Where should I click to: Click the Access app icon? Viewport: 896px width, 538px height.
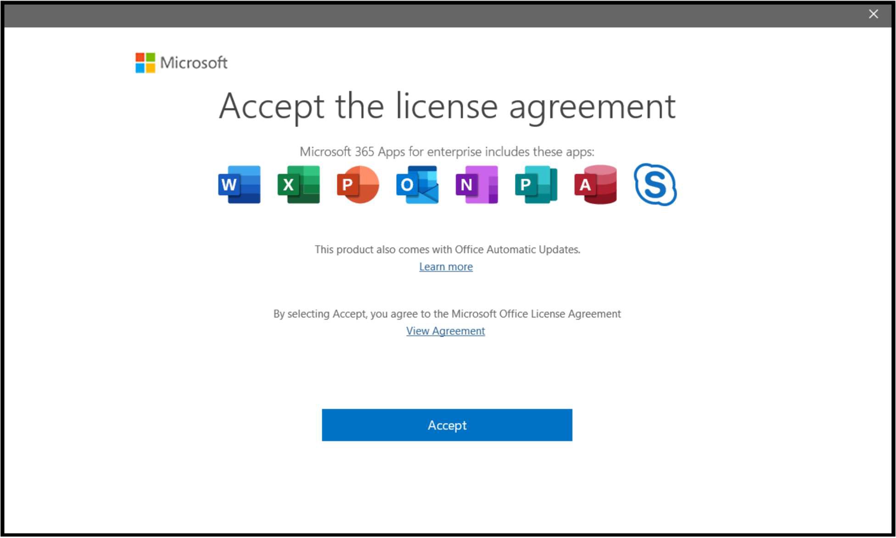click(595, 185)
